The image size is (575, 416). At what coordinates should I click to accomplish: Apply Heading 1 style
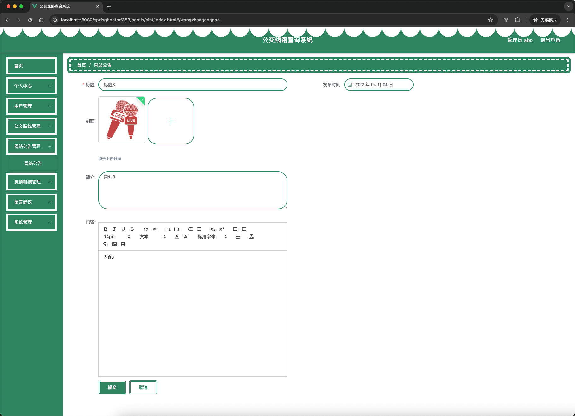(168, 229)
